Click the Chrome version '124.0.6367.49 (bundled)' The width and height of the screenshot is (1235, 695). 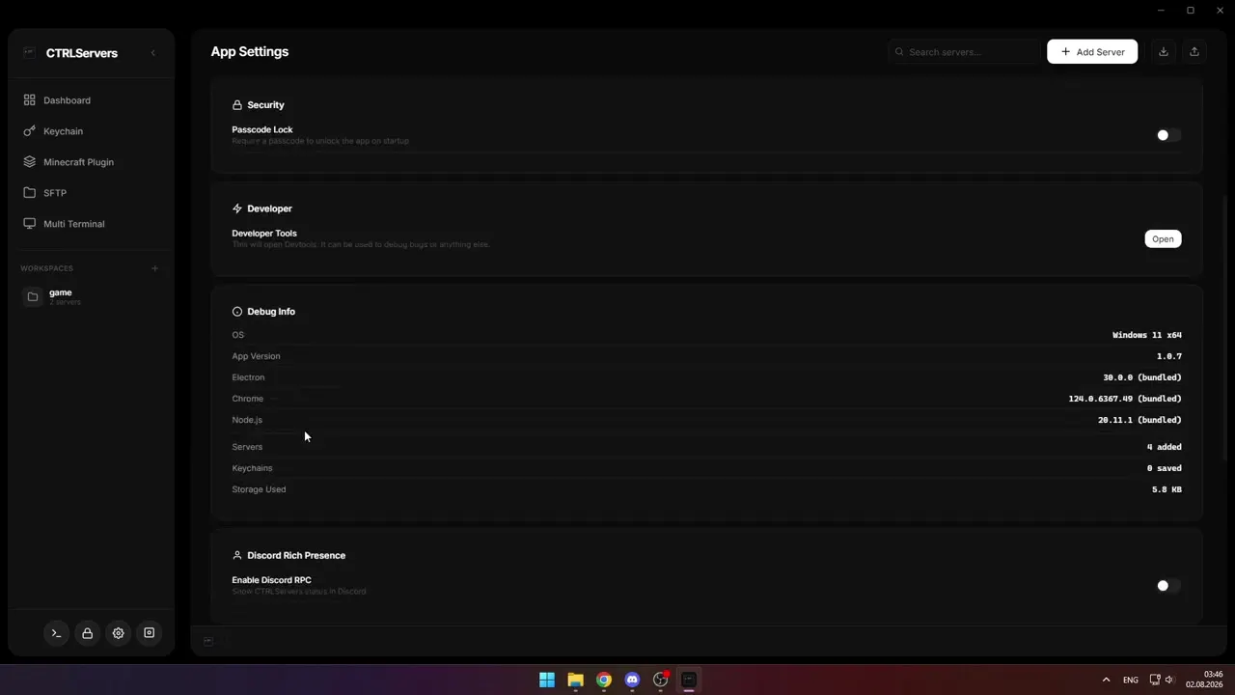click(x=1125, y=399)
